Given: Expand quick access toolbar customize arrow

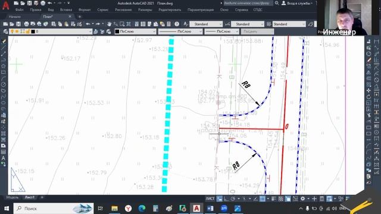Looking at the screenshot, I should pos(68,3).
